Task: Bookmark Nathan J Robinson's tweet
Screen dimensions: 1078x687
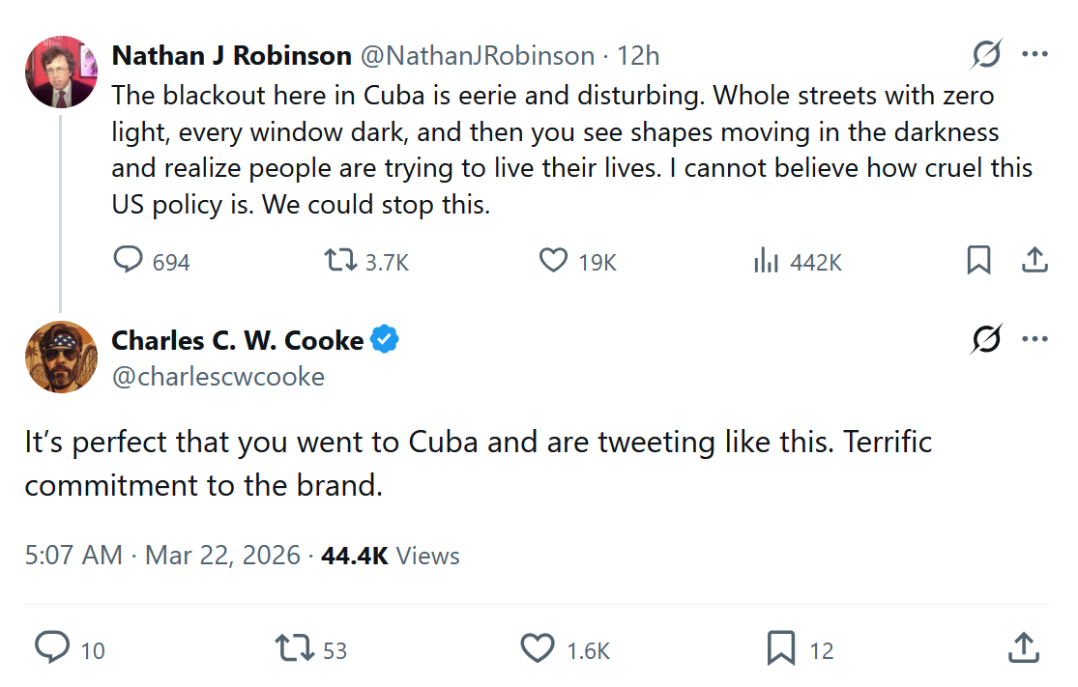Action: coord(978,260)
